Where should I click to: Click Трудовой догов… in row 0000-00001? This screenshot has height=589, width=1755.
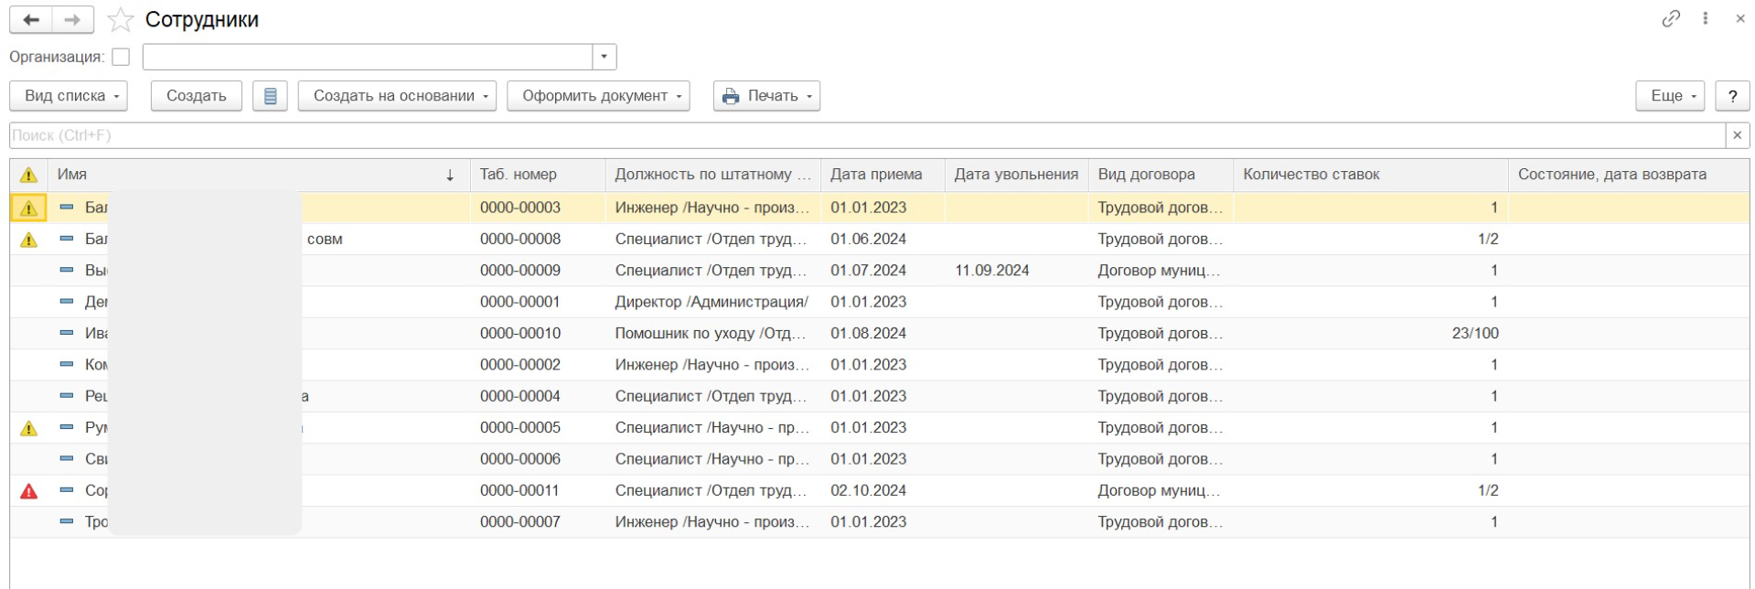pos(1160,302)
